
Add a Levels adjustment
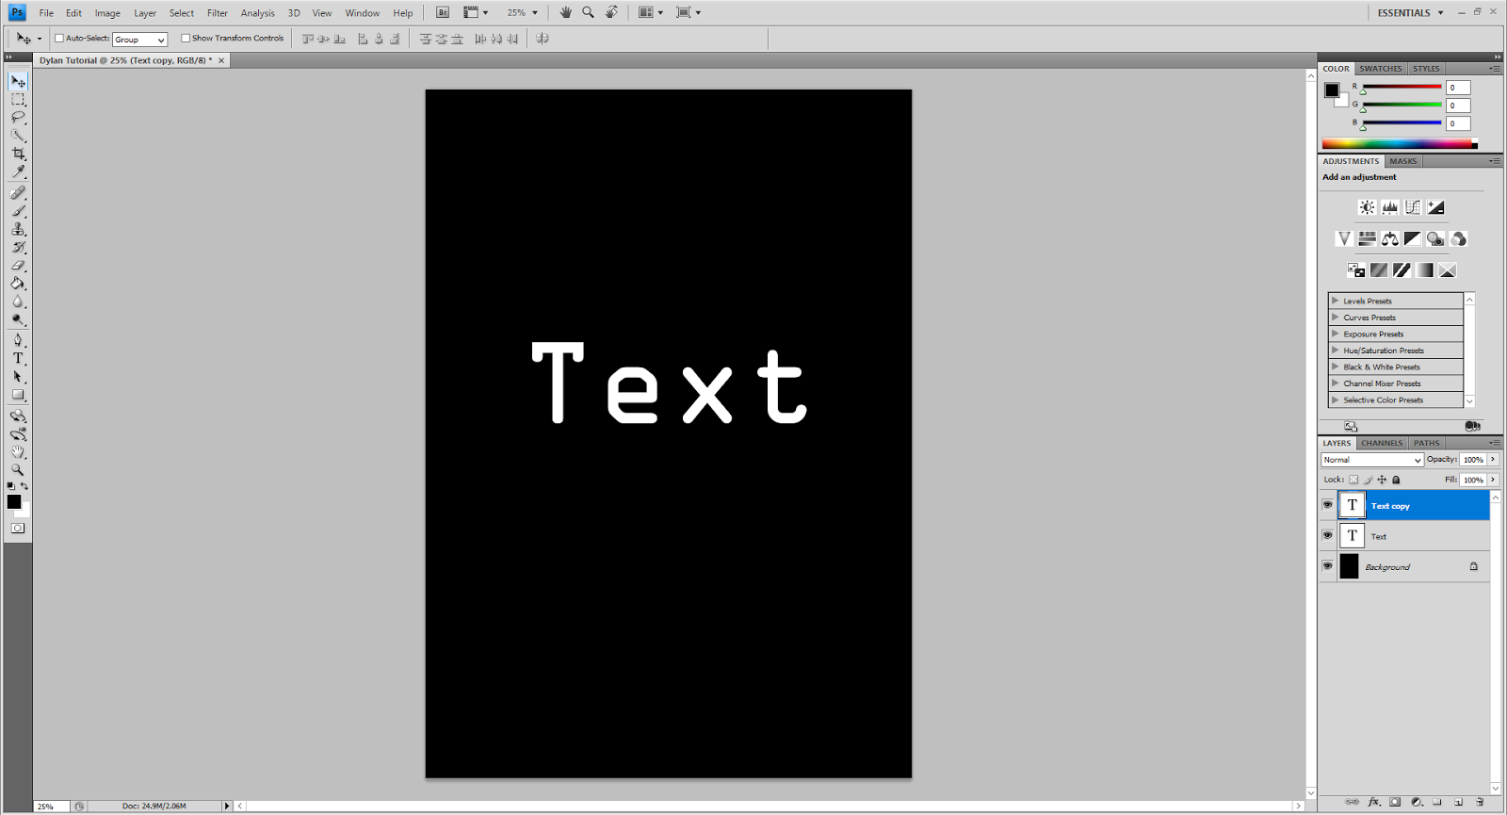[x=1390, y=207]
